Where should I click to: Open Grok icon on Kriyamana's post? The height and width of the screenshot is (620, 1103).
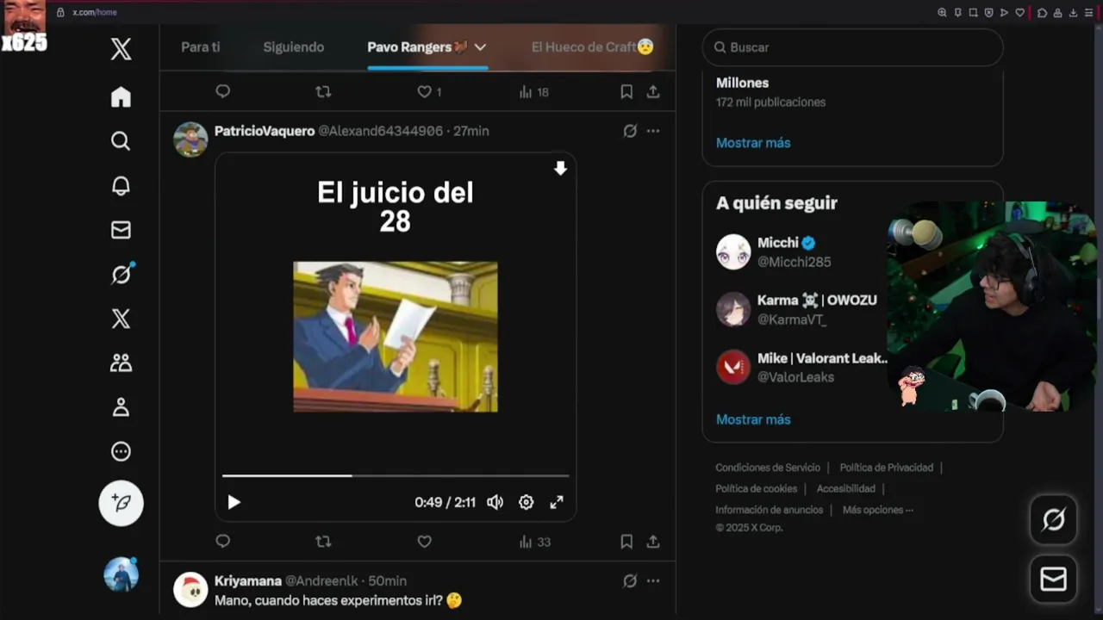pos(630,581)
